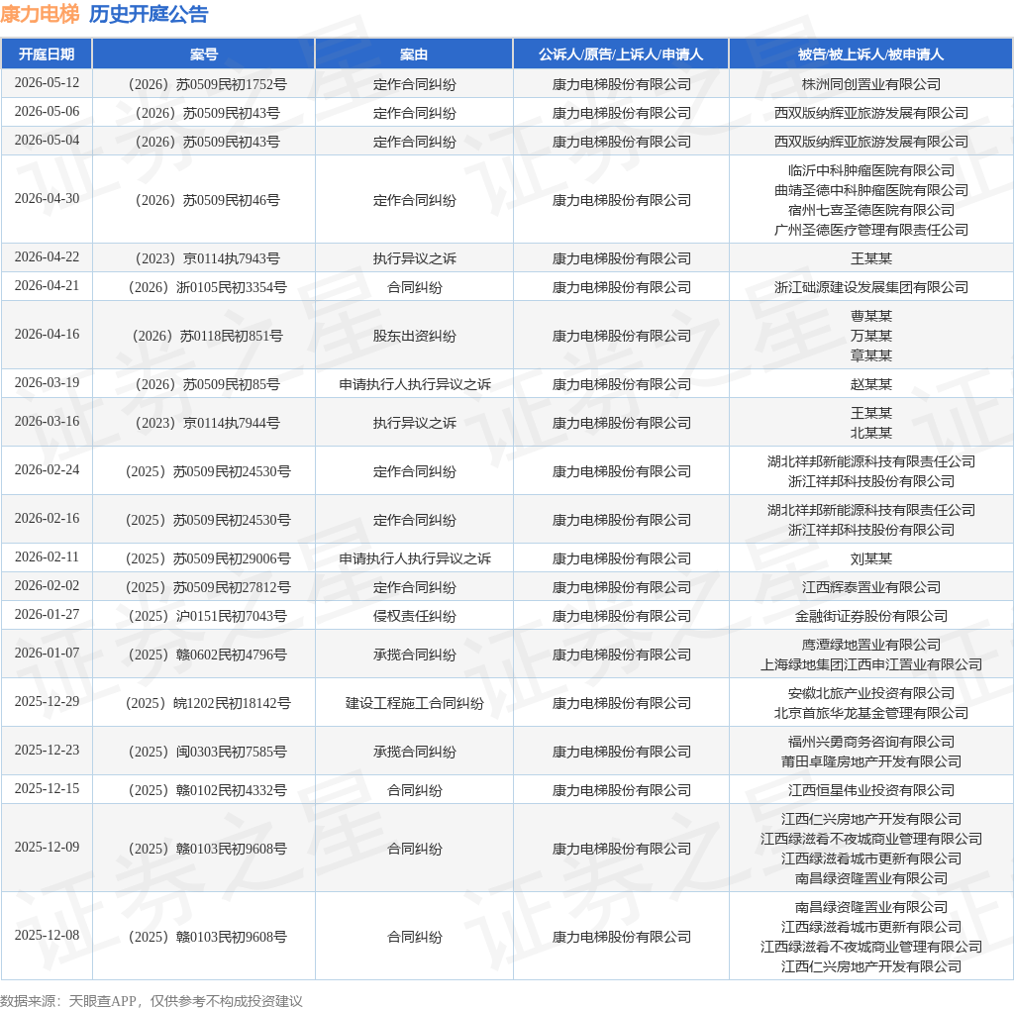The width and height of the screenshot is (1014, 1010).
Task: Click 股东出资纠纷 case cause cell
Action: (x=415, y=336)
